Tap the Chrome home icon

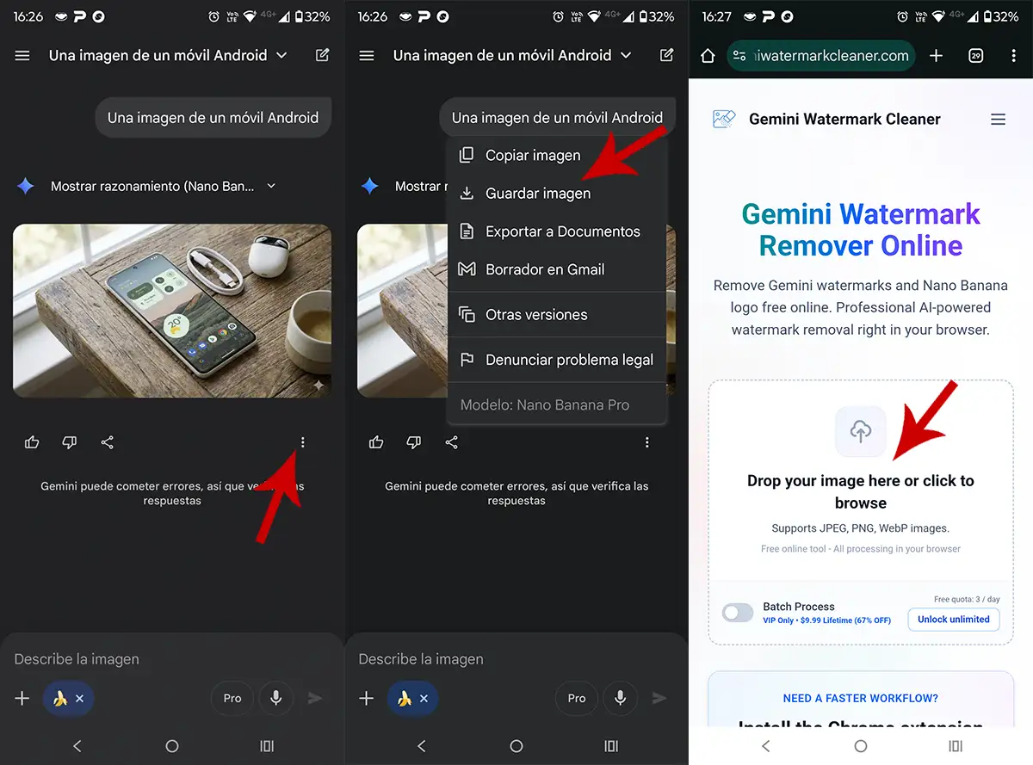708,56
